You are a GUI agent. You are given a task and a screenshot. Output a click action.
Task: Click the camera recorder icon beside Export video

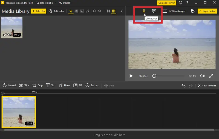click(193, 11)
